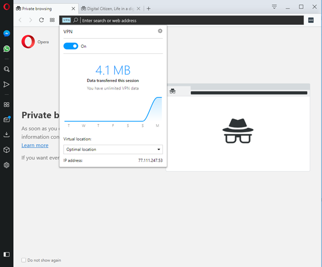Open Instant Search from the sidebar
Screen dimensions: 322x267
pos(6,69)
